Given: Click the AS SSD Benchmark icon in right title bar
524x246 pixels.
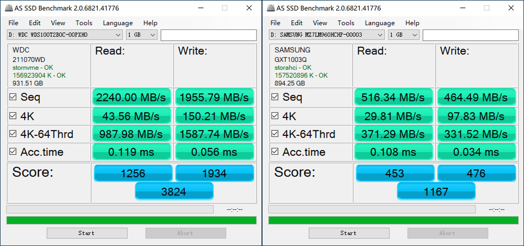Looking at the screenshot, I should (x=271, y=8).
